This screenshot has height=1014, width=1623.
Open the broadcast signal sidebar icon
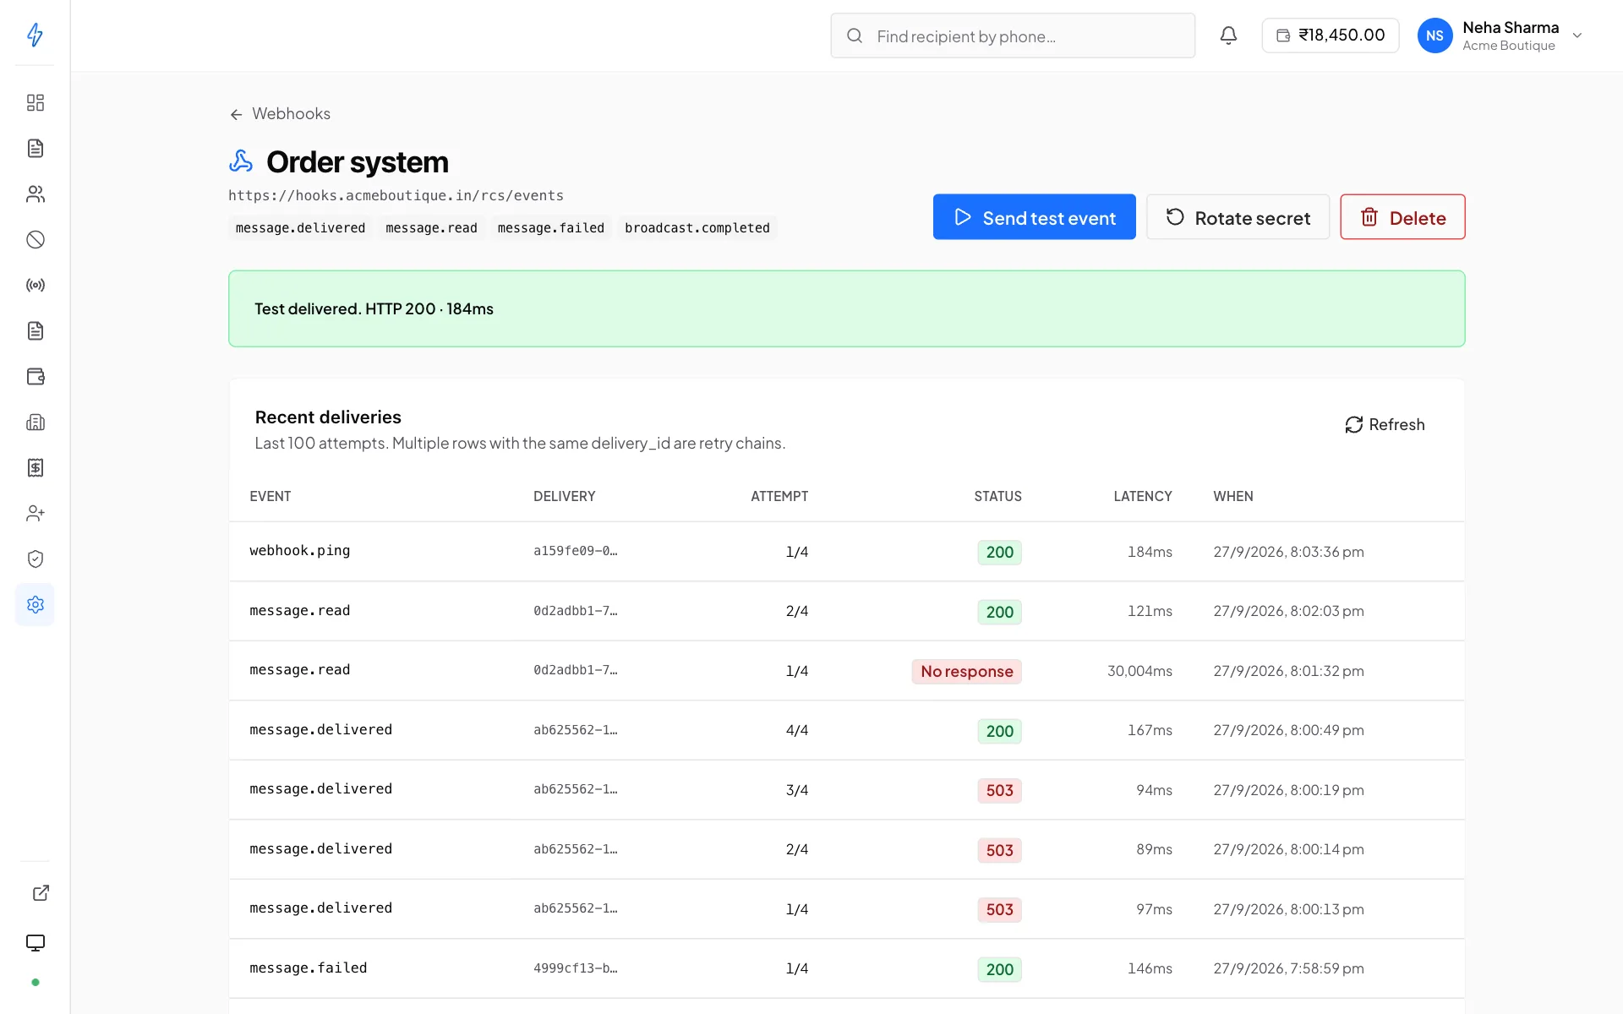click(35, 286)
